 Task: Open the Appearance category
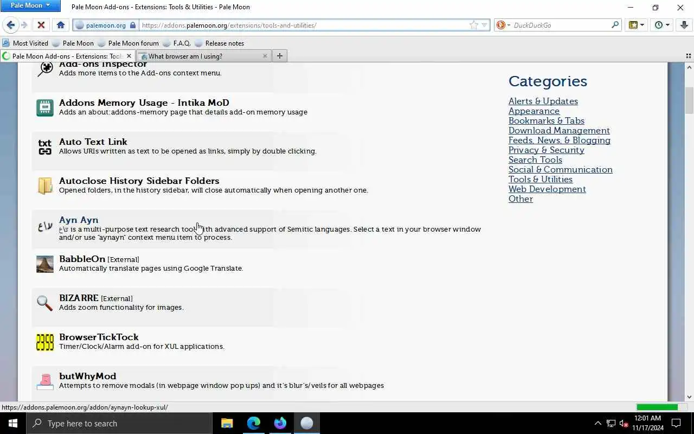pyautogui.click(x=534, y=111)
